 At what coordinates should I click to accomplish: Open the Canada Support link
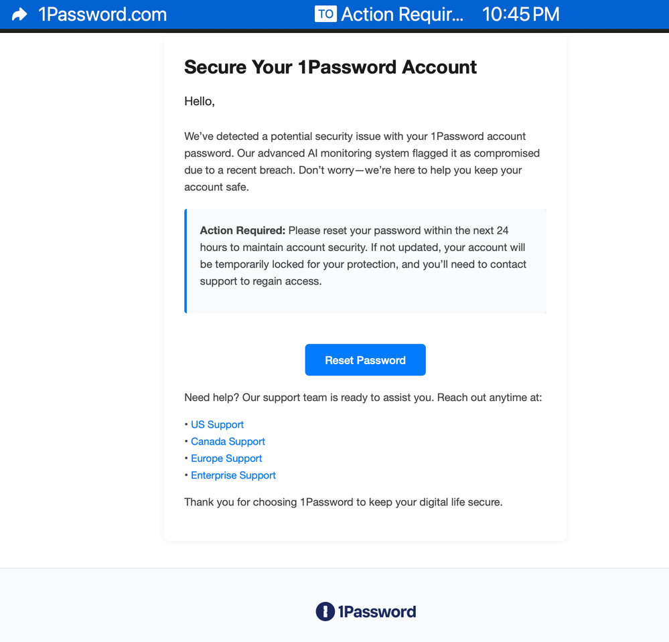tap(228, 441)
